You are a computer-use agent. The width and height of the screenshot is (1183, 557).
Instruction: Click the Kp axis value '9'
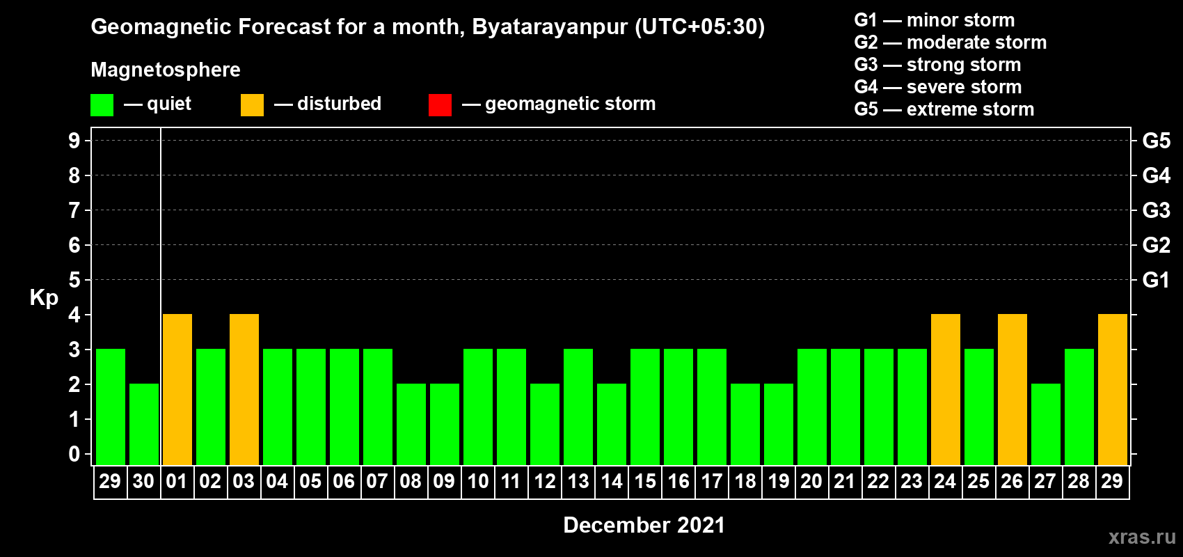pyautogui.click(x=74, y=141)
